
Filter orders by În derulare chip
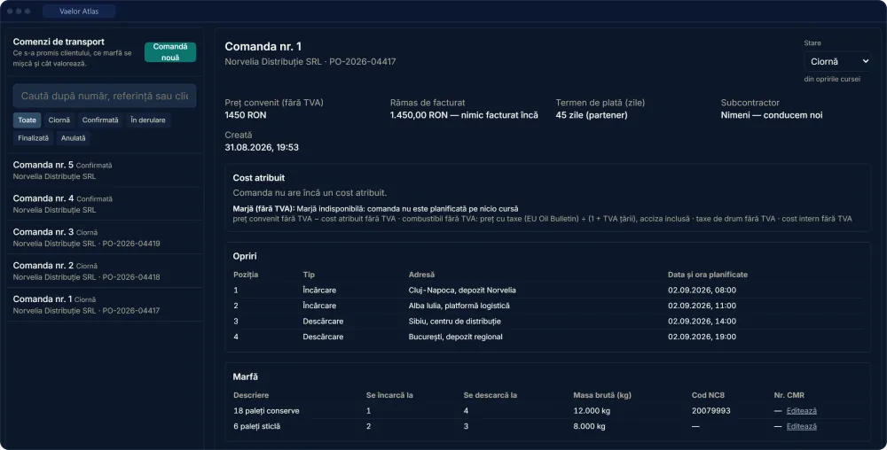tap(147, 120)
